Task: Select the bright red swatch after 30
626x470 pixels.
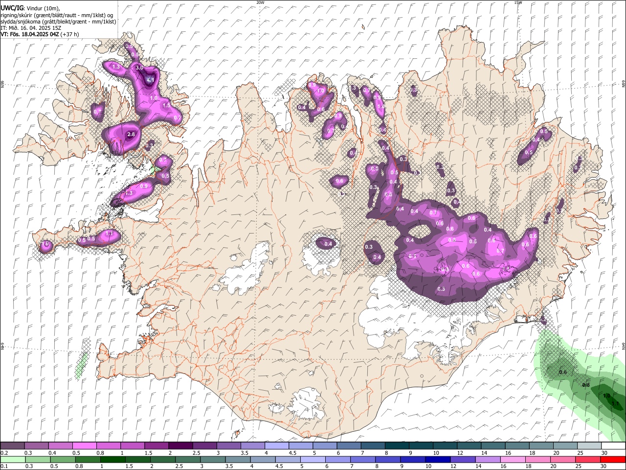Action: [612, 459]
